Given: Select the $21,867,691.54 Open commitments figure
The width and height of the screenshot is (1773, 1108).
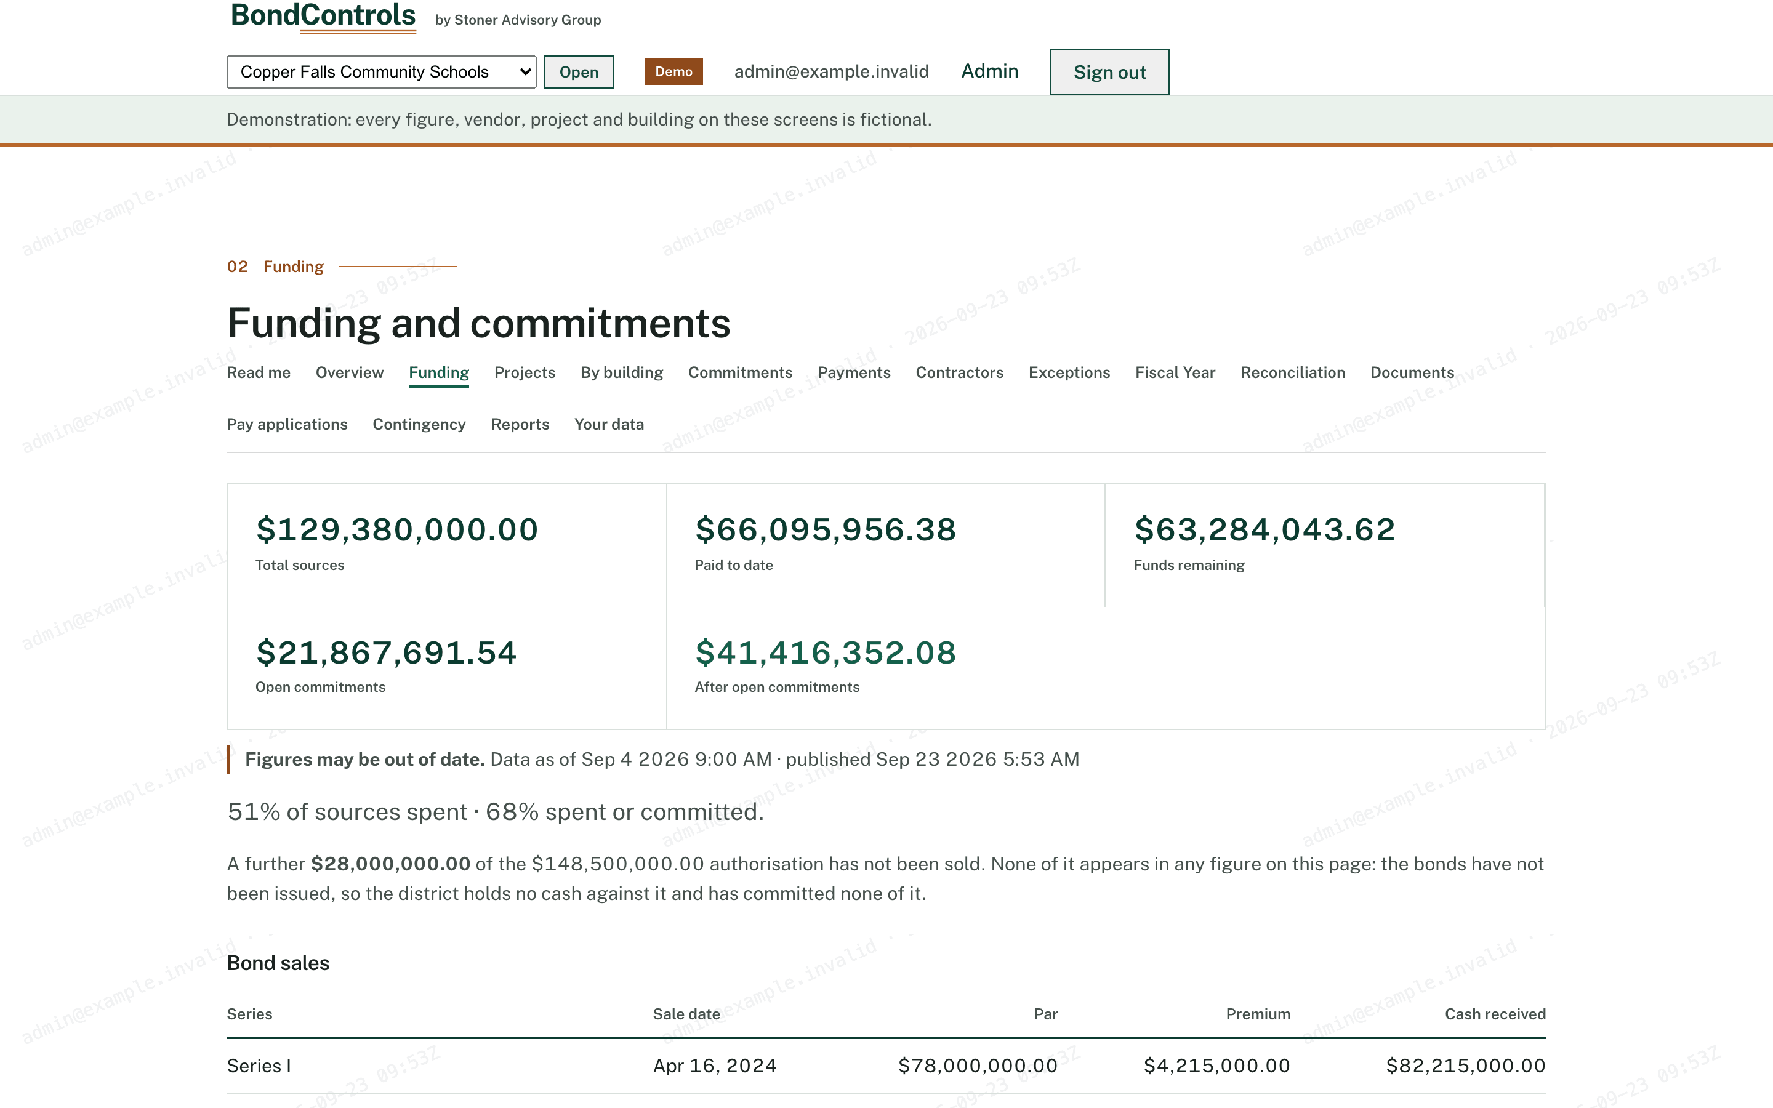Looking at the screenshot, I should tap(386, 652).
